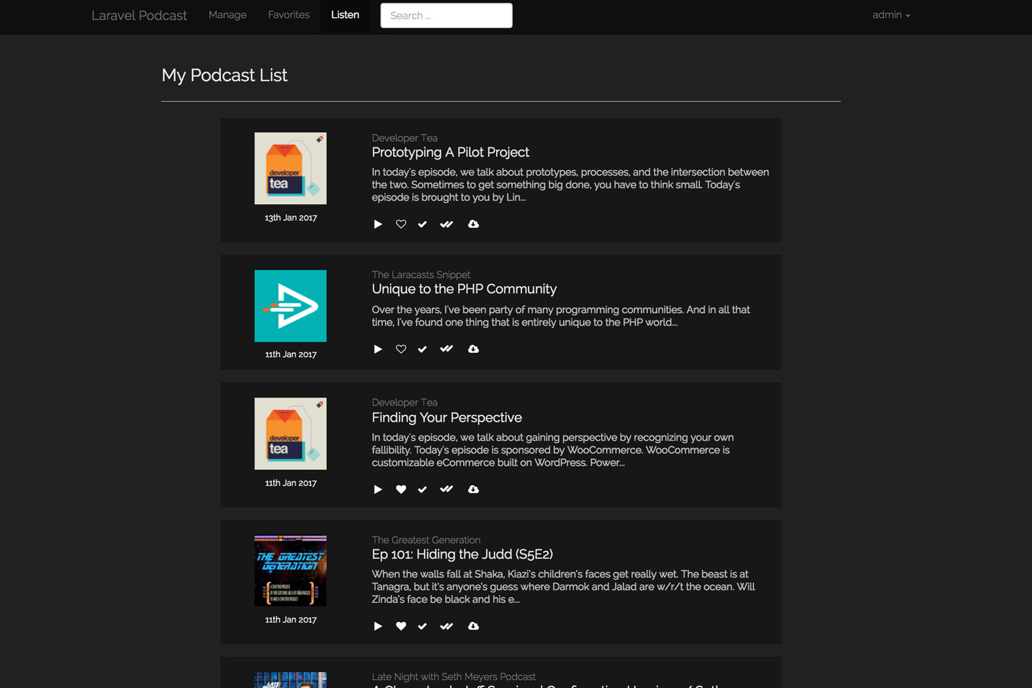The height and width of the screenshot is (688, 1032).
Task: Open Unique to the PHP Community title
Action: pyautogui.click(x=464, y=289)
